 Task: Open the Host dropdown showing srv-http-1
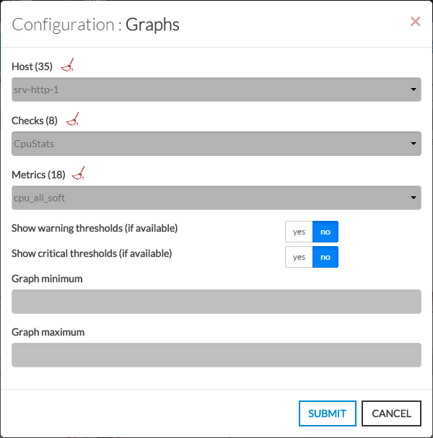click(216, 89)
